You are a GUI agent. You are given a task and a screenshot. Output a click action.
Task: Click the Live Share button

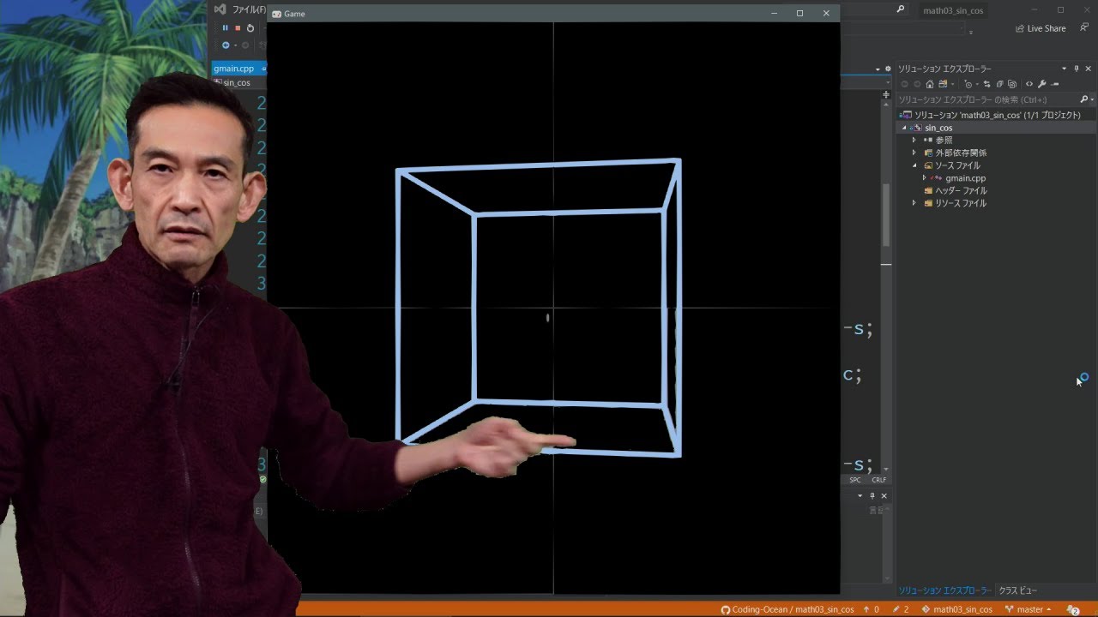click(1041, 28)
